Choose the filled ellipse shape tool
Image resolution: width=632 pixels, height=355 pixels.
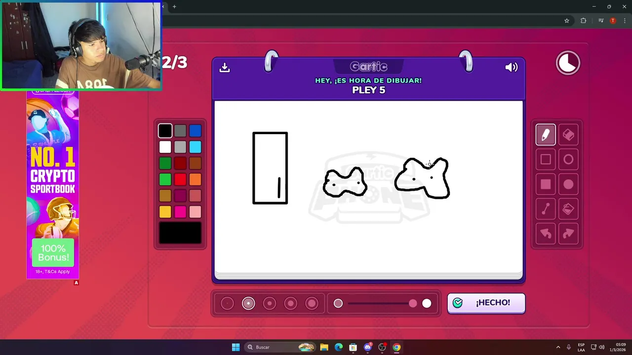[568, 184]
